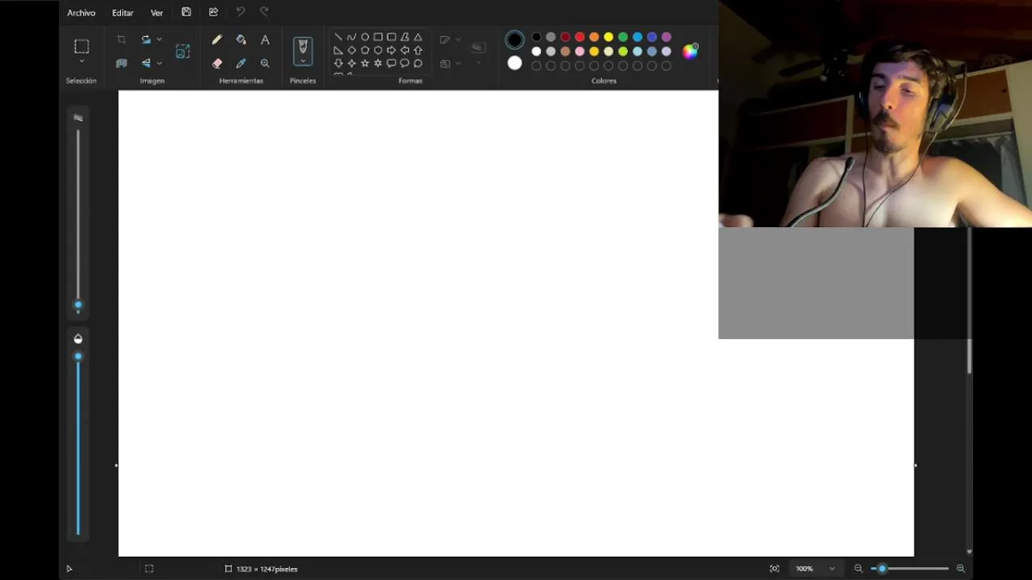Select the black Color 1 circle

514,39
